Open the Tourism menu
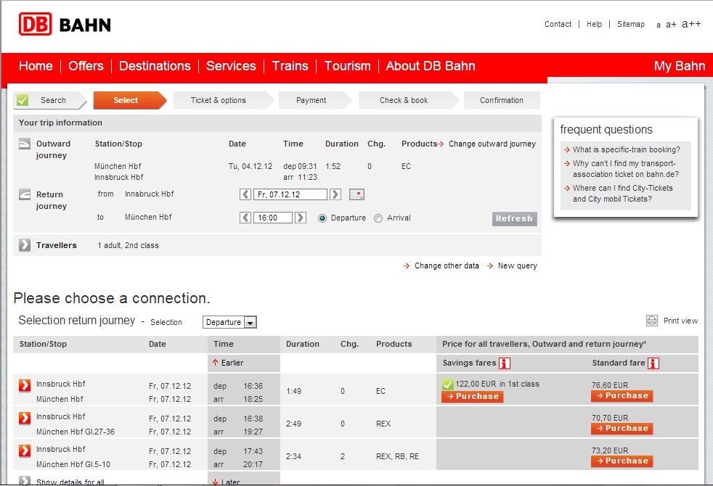This screenshot has height=486, width=713. [347, 66]
